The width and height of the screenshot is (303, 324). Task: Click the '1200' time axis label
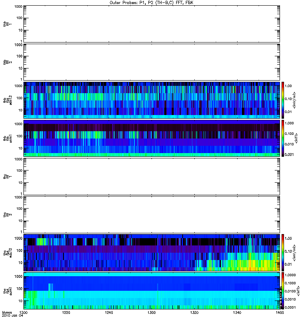coord(23,313)
